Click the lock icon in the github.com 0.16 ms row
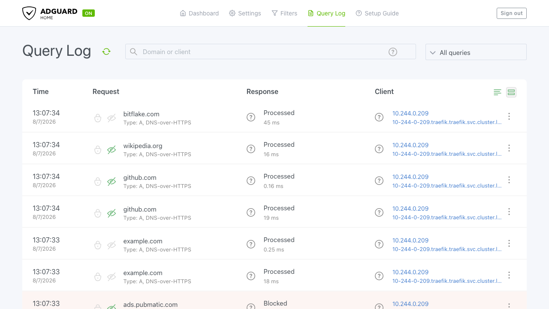The height and width of the screenshot is (309, 549). [x=98, y=182]
